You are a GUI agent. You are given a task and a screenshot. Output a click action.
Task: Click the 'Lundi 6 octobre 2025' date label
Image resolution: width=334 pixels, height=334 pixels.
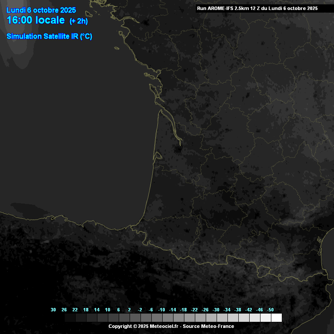(x=41, y=10)
